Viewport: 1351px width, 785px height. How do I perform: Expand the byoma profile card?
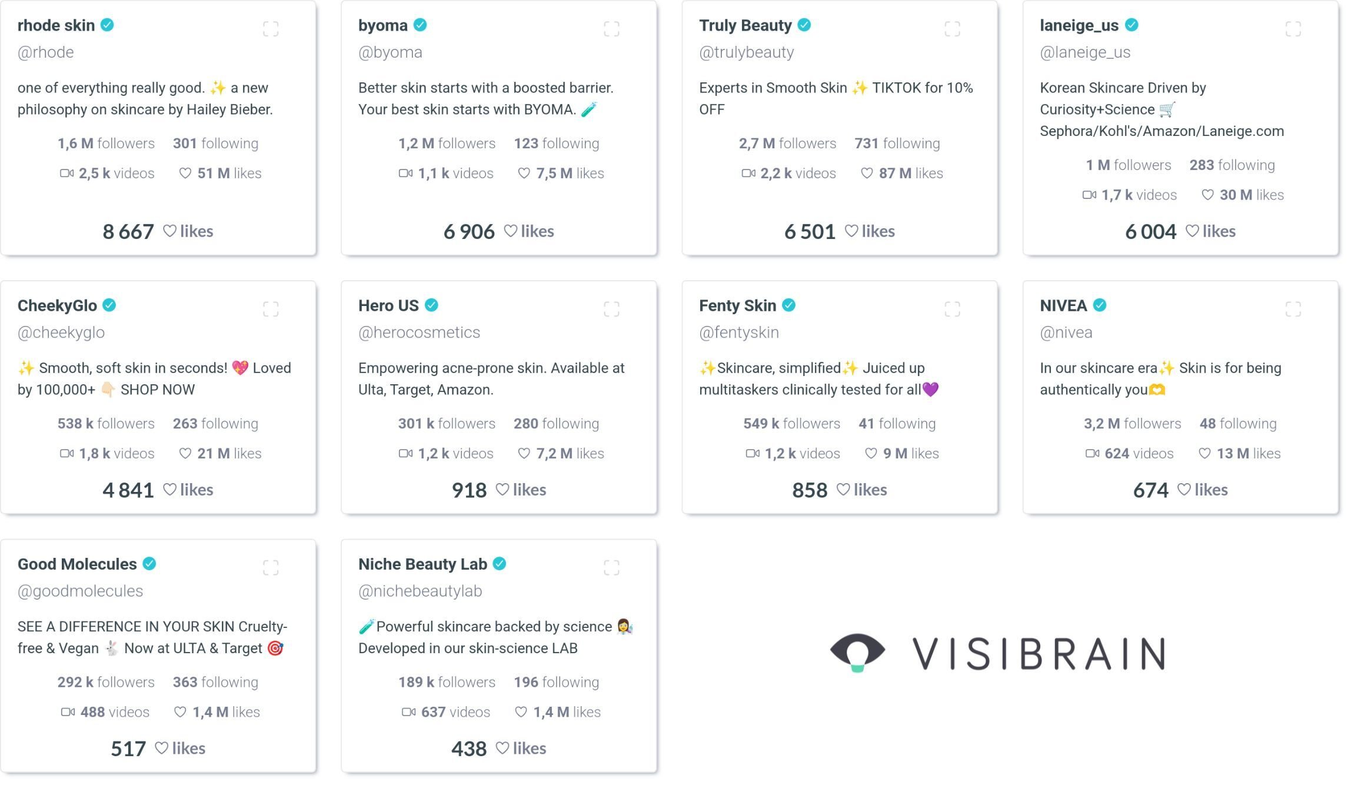coord(611,29)
